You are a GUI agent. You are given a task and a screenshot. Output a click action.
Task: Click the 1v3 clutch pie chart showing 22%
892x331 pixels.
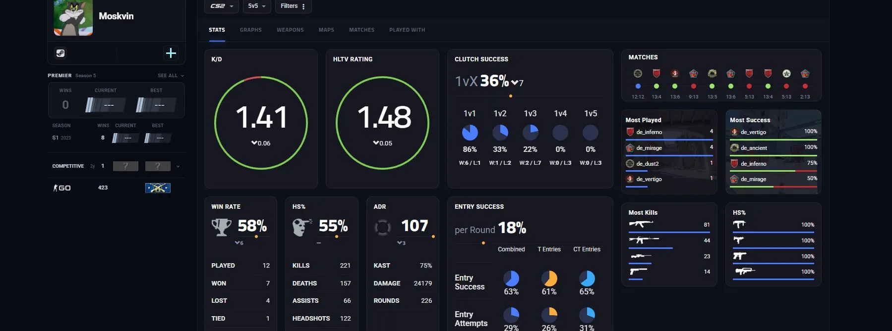coord(531,133)
